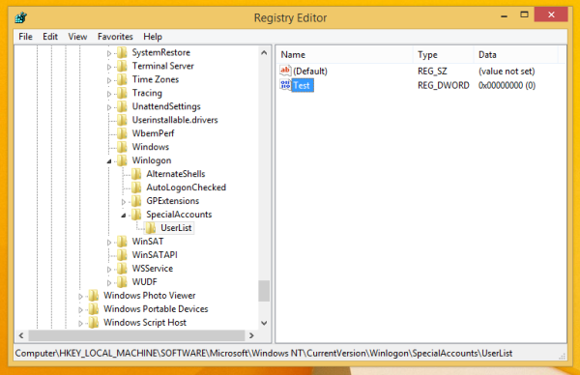Screen dimensions: 580x375
Task: Click the (value not set) data cell
Action: pos(507,71)
